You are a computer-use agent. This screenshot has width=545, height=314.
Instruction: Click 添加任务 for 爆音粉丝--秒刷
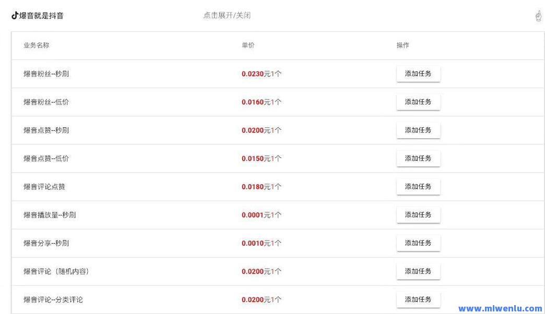tap(418, 74)
